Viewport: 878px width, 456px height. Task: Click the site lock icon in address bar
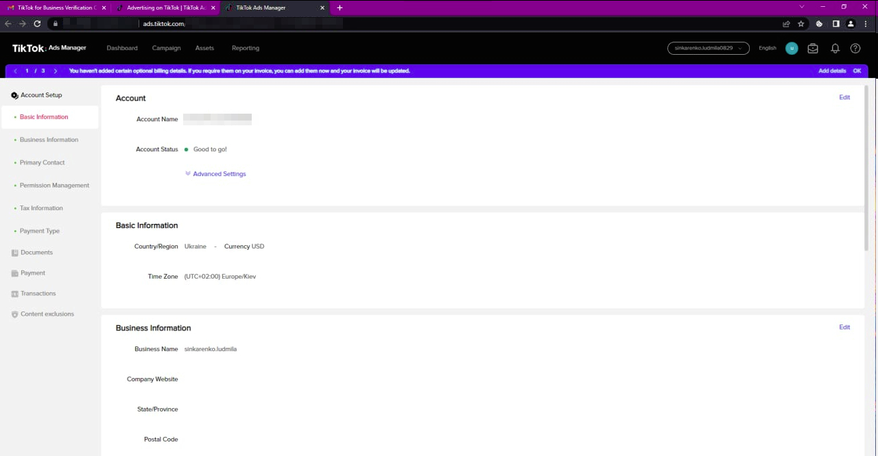click(56, 23)
